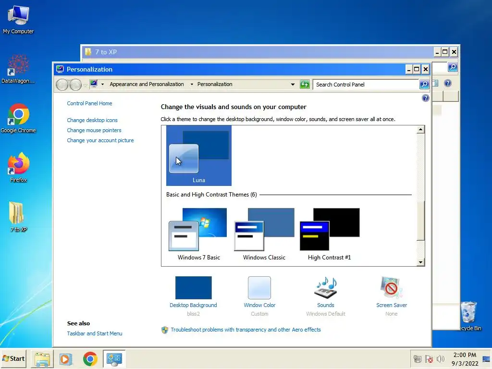Viewport: 492px width, 369px height.
Task: Open the Taskbar and Start Menu link
Action: pyautogui.click(x=95, y=333)
